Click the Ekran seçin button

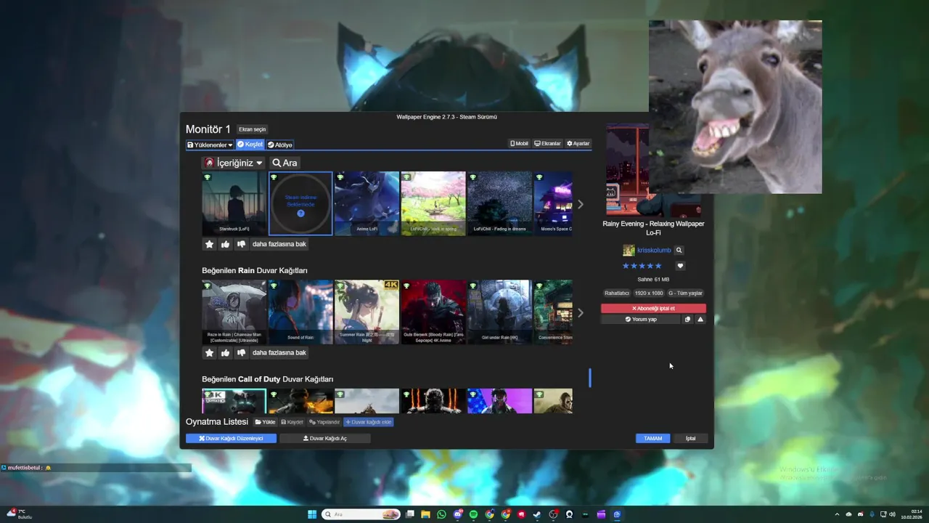point(253,129)
